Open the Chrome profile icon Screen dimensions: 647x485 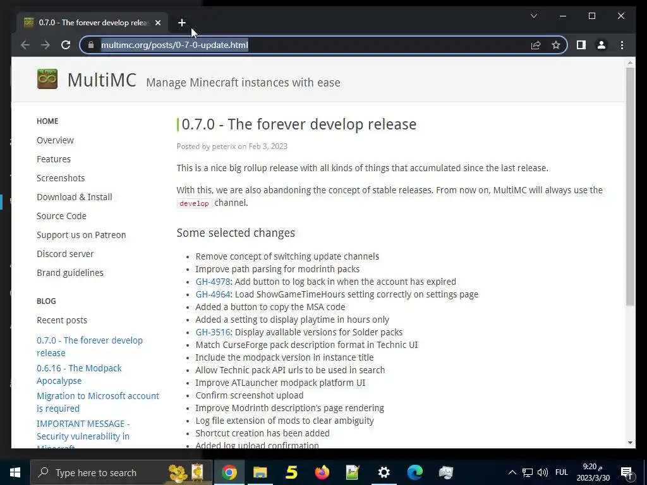(602, 45)
